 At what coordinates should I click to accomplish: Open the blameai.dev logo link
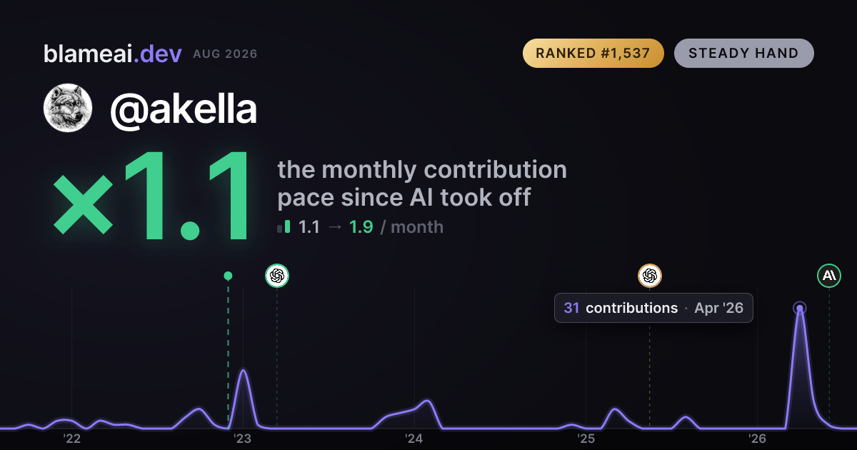pos(113,54)
